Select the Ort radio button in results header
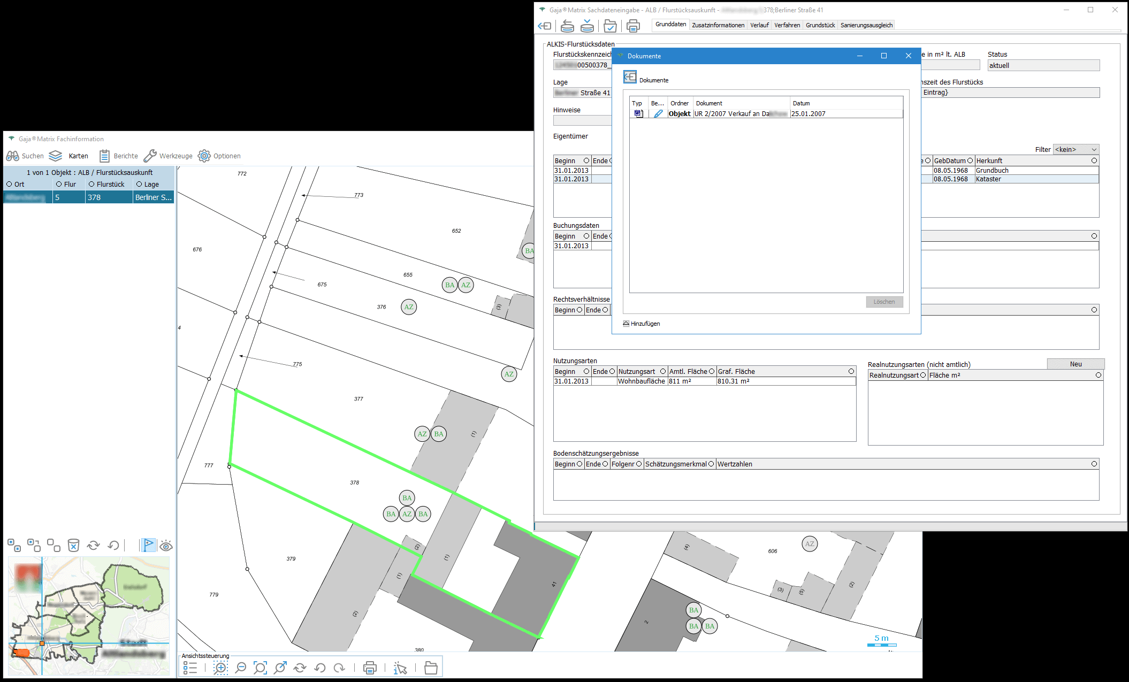The height and width of the screenshot is (682, 1129). pos(9,184)
